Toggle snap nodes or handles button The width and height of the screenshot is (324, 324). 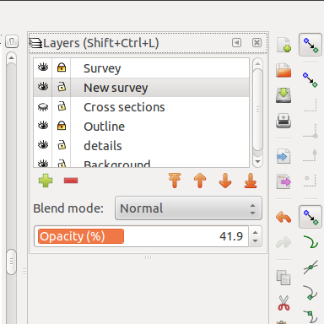(310, 217)
